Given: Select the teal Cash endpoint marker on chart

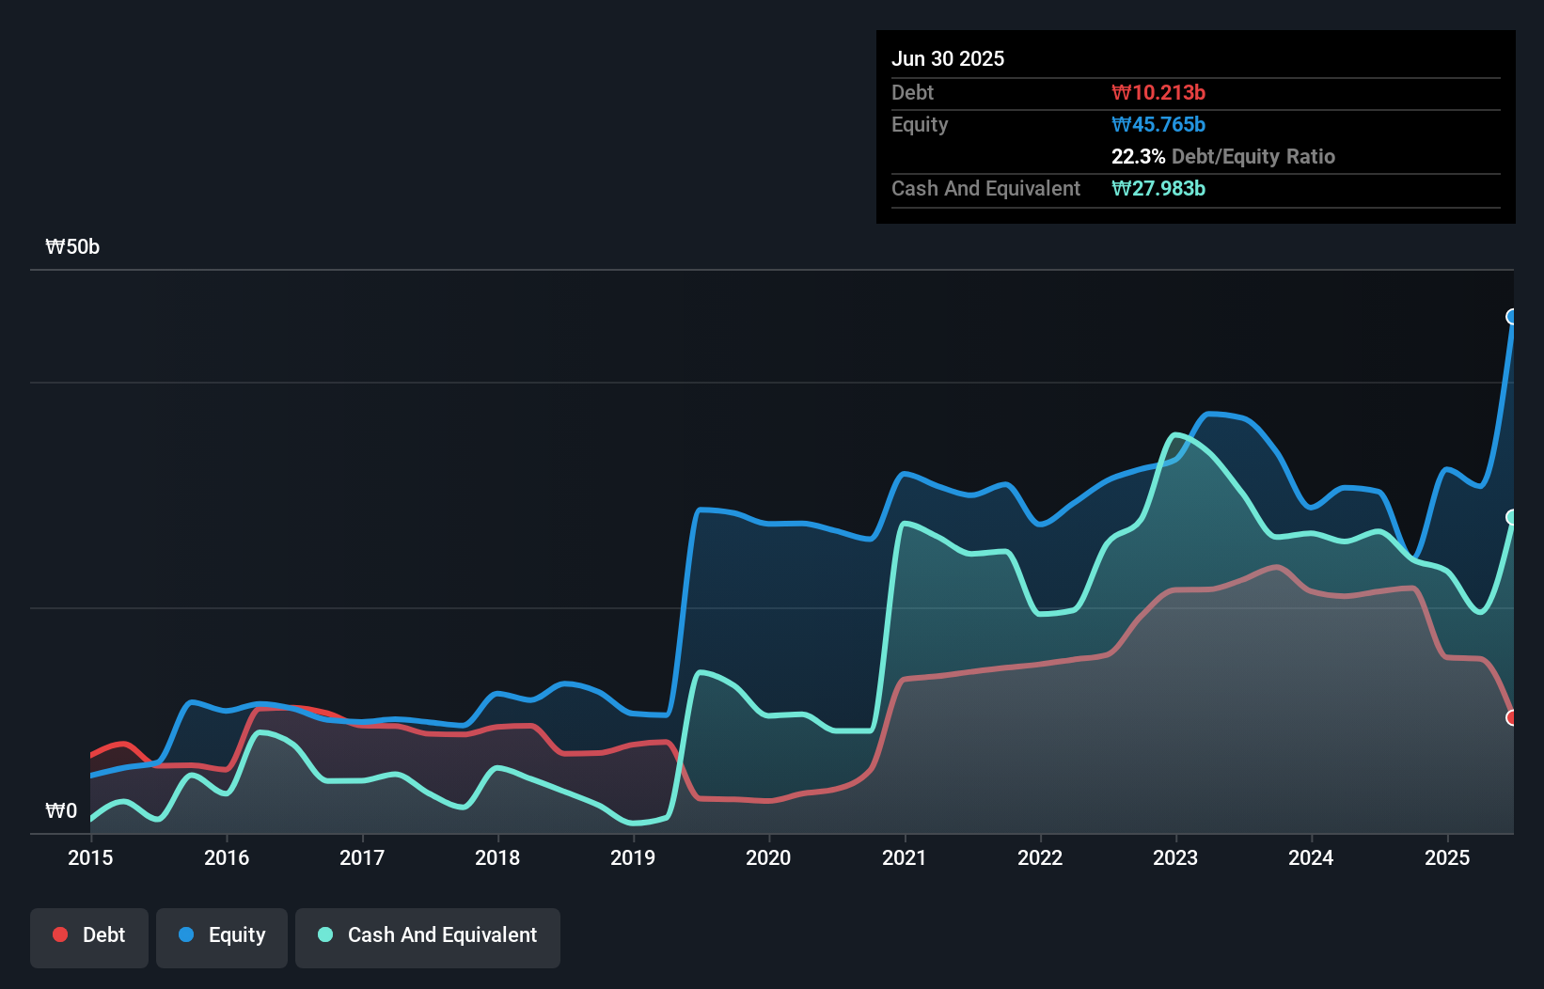Looking at the screenshot, I should coord(1512,516).
